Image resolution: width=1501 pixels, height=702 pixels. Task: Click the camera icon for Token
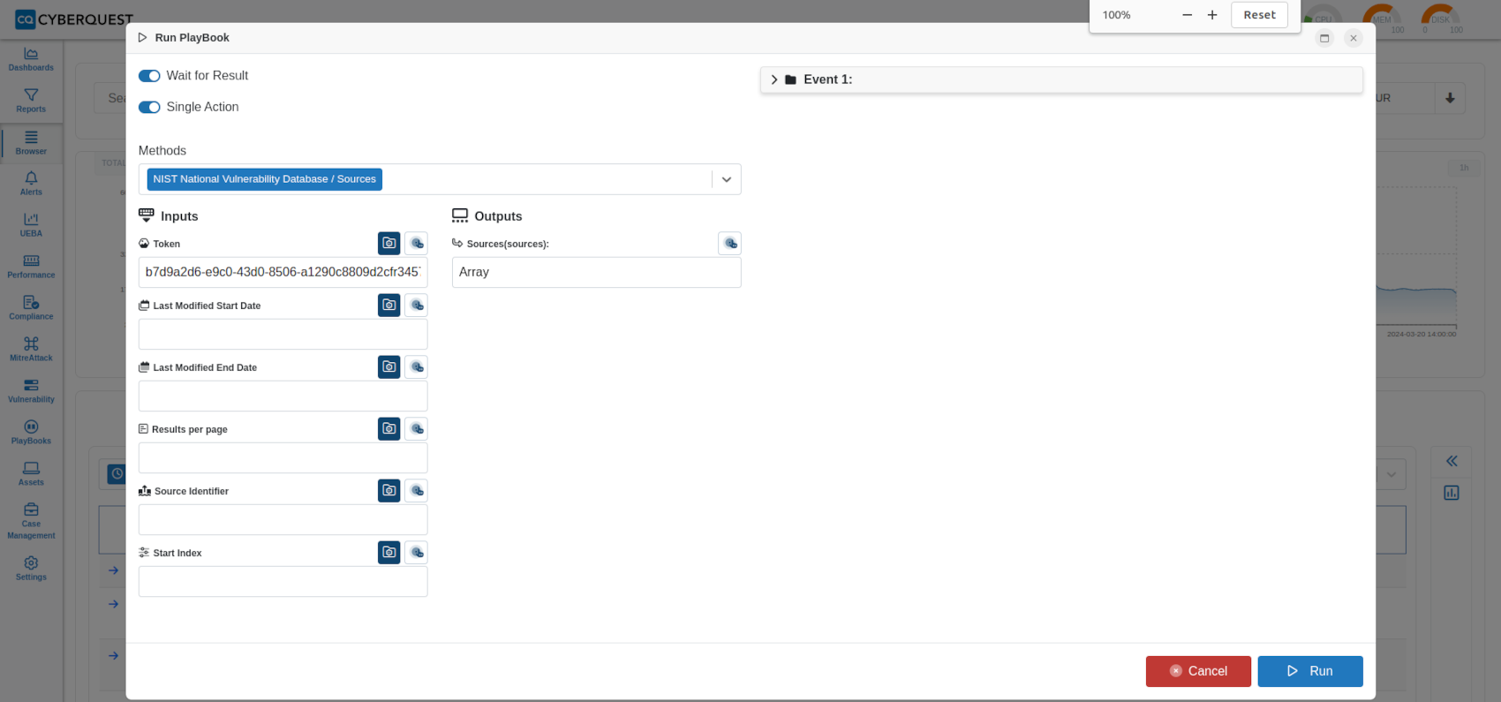(x=389, y=243)
